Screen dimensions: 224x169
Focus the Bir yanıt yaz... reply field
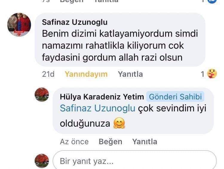pyautogui.click(x=135, y=160)
